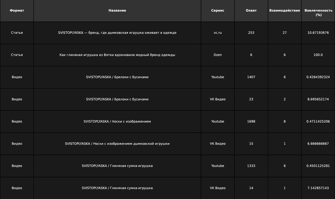
Task: Click the Формат column header
Action: tap(17, 10)
